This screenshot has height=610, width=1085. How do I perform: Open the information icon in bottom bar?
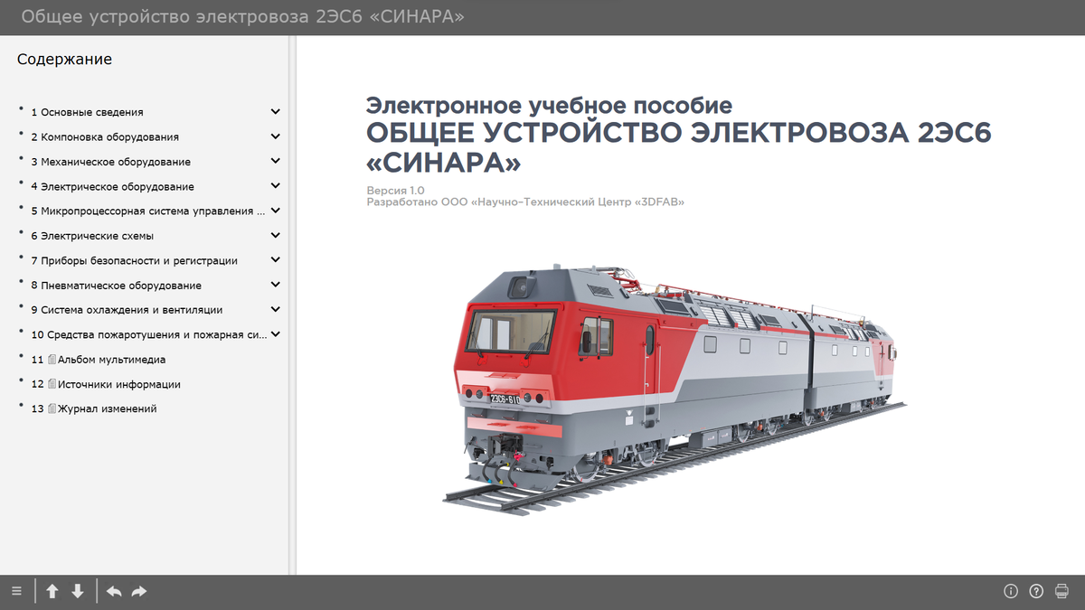(1011, 591)
